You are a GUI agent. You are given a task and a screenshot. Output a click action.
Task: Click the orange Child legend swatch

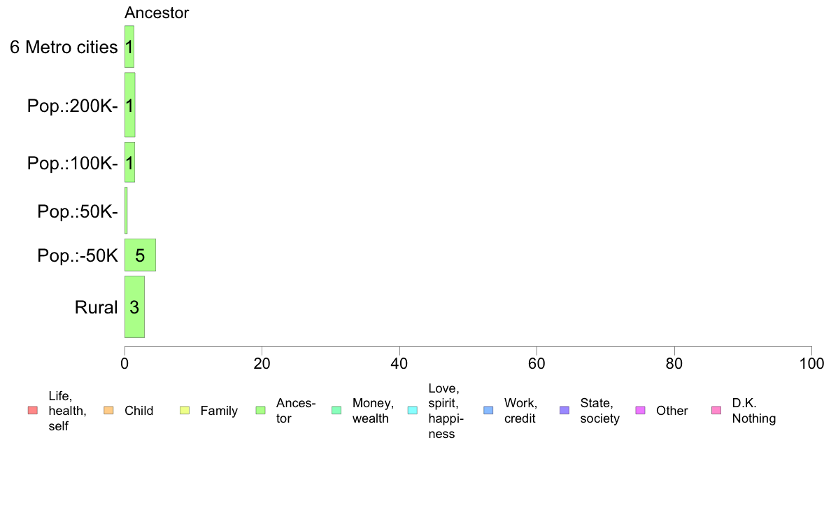108,411
